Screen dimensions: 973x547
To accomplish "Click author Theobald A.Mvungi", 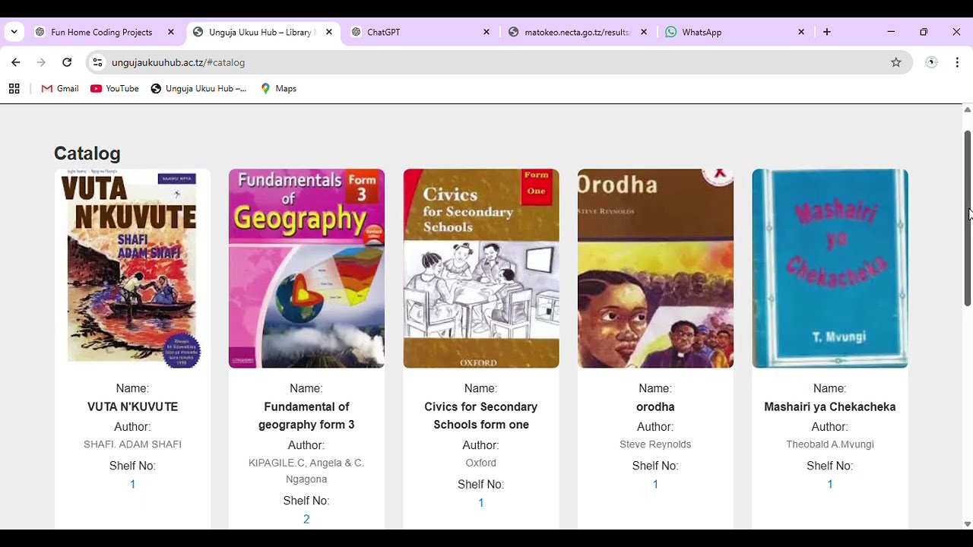I will [830, 444].
